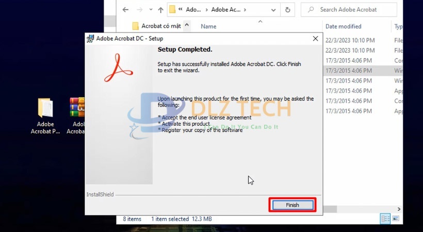Click the Up one level arrow
This screenshot has width=423, height=232.
coord(160,10)
